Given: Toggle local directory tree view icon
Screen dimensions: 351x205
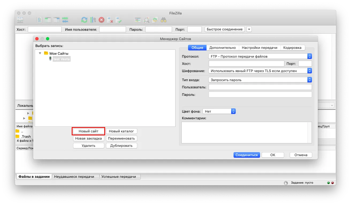Looking at the screenshot, I should coord(48,20).
